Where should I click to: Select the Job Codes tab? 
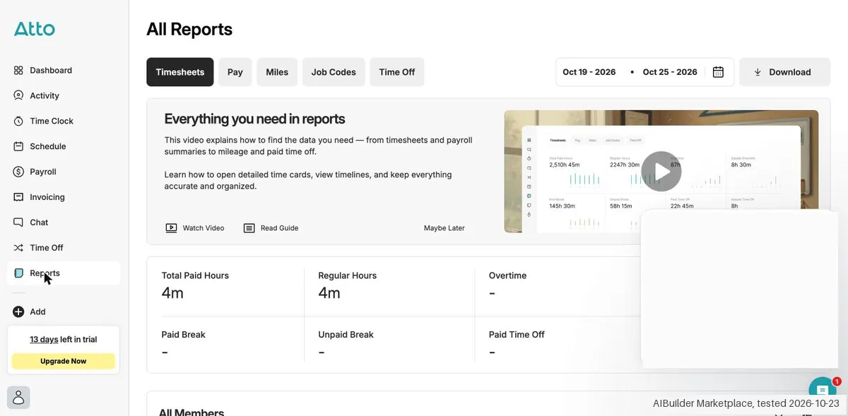point(334,72)
